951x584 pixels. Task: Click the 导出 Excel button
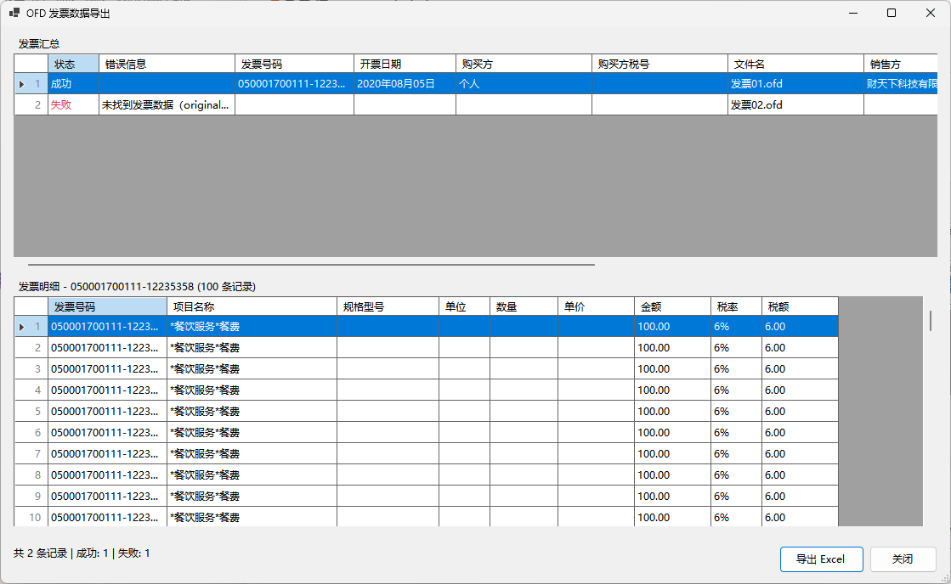click(x=821, y=559)
